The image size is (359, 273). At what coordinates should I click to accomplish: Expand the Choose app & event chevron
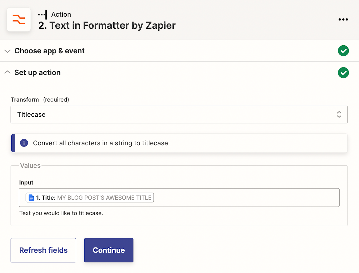coord(7,51)
